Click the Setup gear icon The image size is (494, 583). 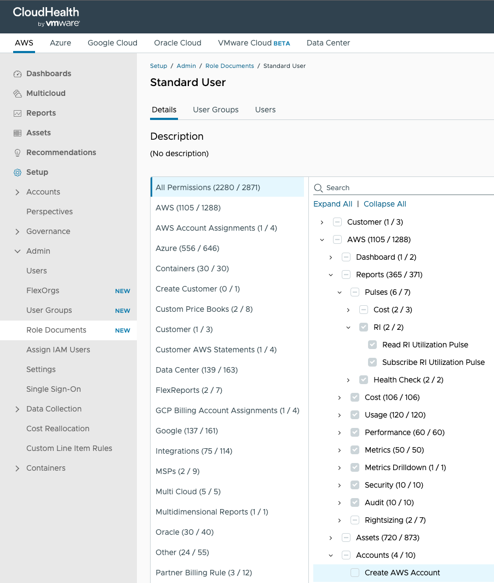click(18, 173)
